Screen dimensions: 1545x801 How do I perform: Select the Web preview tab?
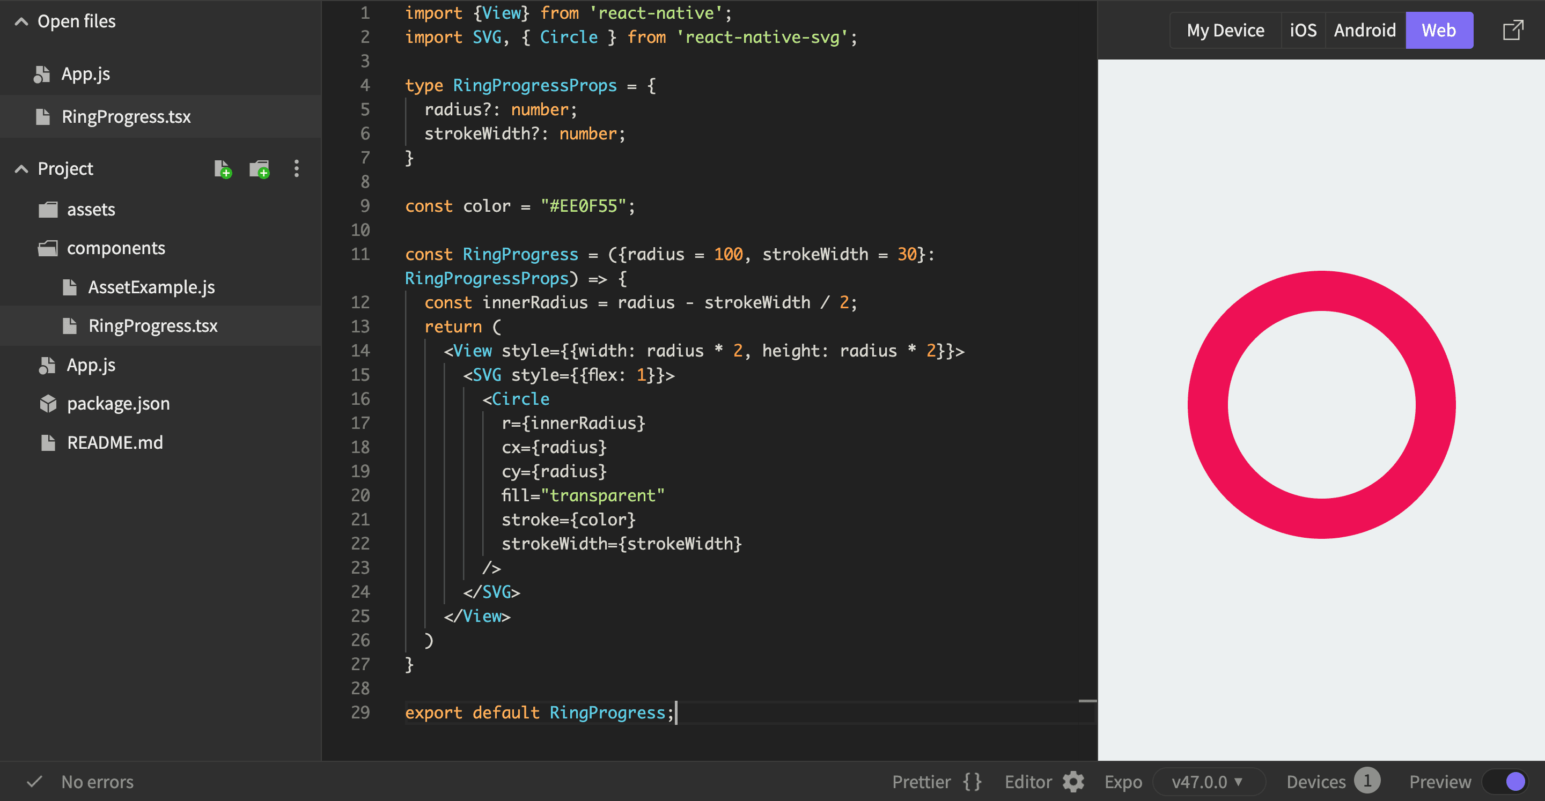point(1439,29)
